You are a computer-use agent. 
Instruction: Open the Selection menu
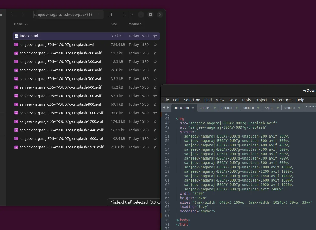[x=192, y=100]
